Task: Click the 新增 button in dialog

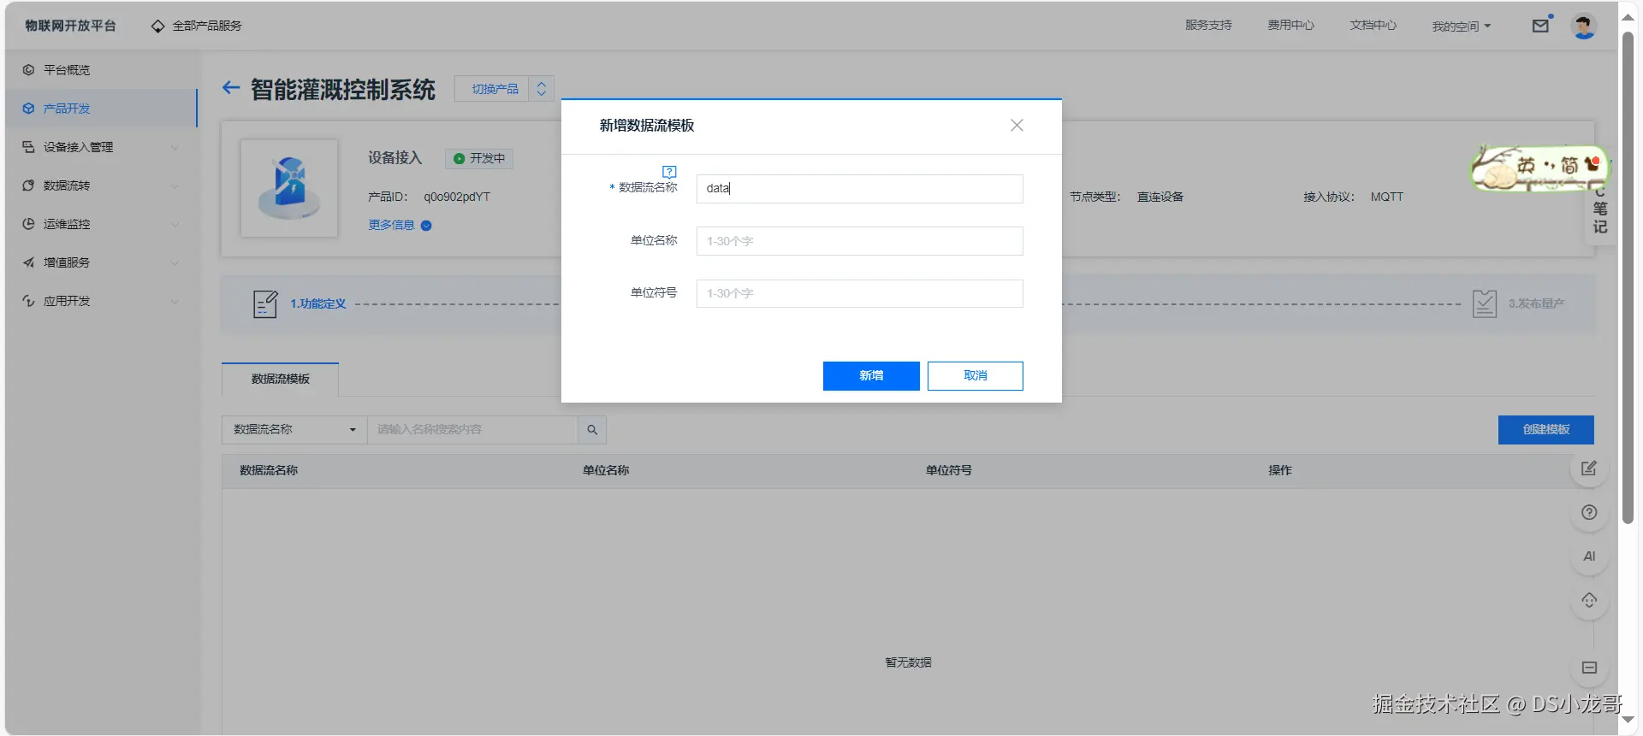Action: click(x=871, y=376)
